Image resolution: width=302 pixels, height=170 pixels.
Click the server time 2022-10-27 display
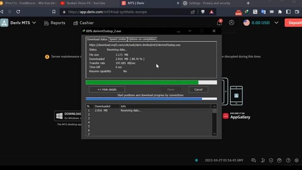(x=224, y=160)
